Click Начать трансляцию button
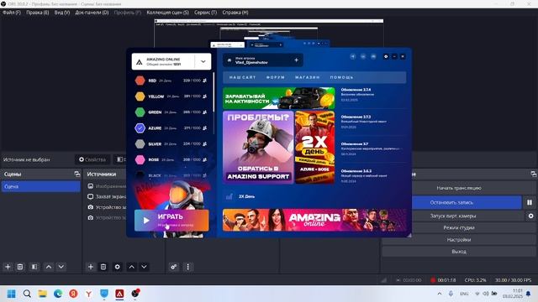 tap(459, 188)
